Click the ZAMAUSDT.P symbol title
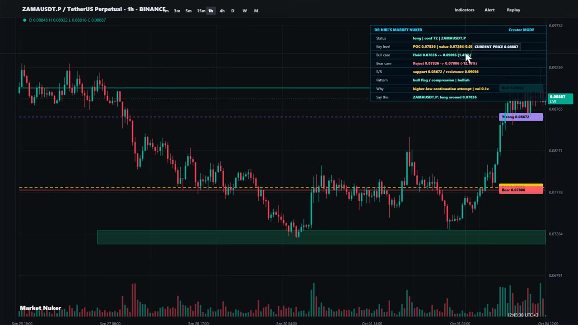578x325 pixels. [94, 9]
